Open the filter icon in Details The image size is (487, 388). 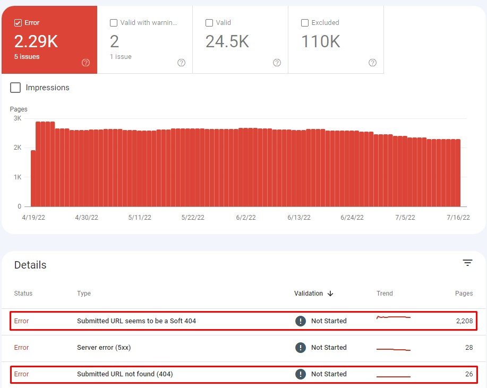click(467, 263)
